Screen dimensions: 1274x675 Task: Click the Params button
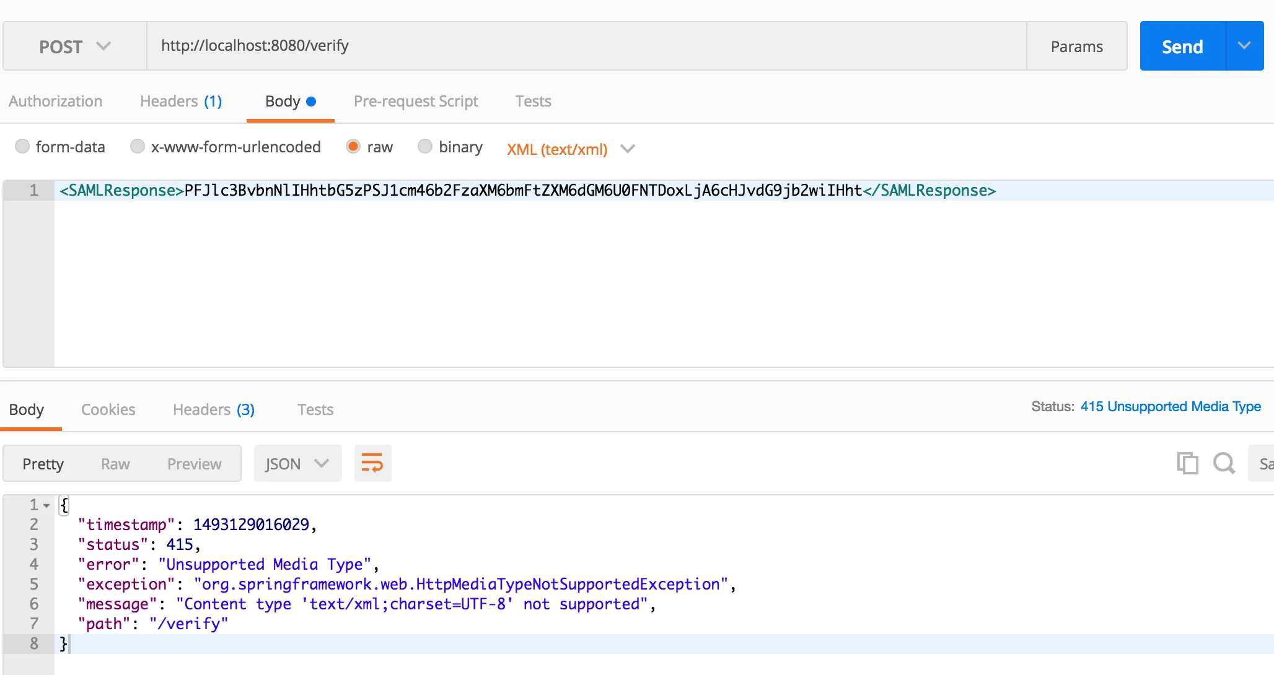1076,46
